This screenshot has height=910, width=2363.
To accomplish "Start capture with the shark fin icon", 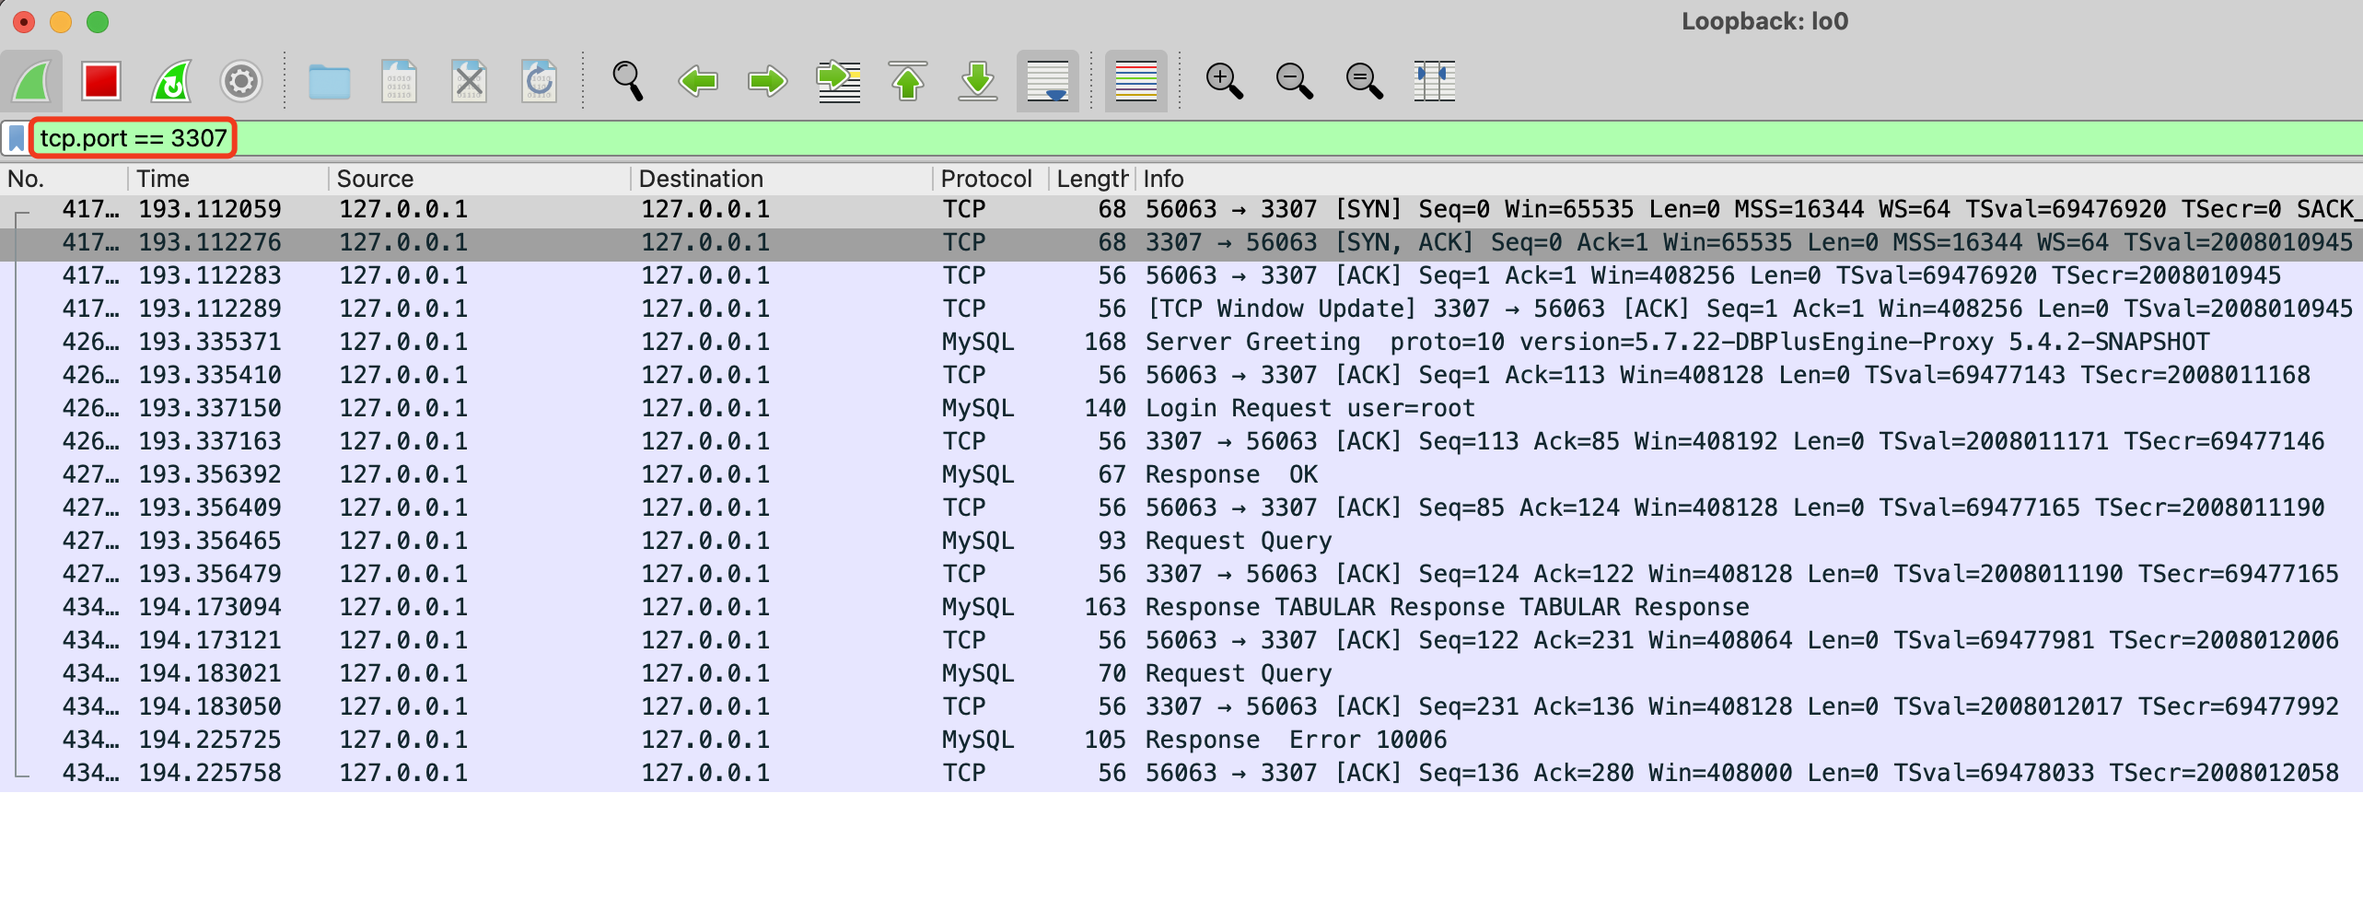I will click(x=32, y=82).
